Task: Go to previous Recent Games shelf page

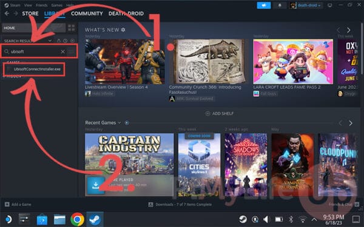Action: [x=340, y=123]
